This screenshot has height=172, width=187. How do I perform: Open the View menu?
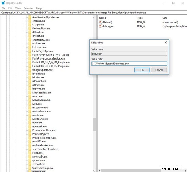(x=18, y=8)
